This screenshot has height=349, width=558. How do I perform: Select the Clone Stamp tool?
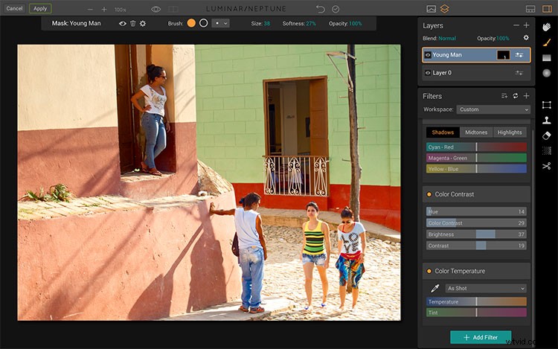[x=547, y=121]
